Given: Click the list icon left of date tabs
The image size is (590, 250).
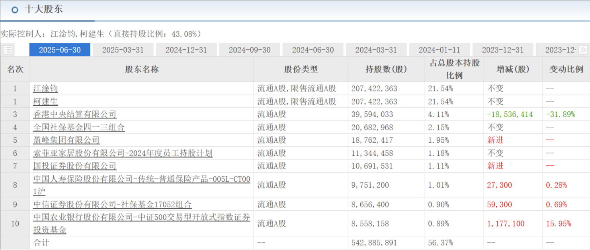Looking at the screenshot, I should pyautogui.click(x=7, y=50).
